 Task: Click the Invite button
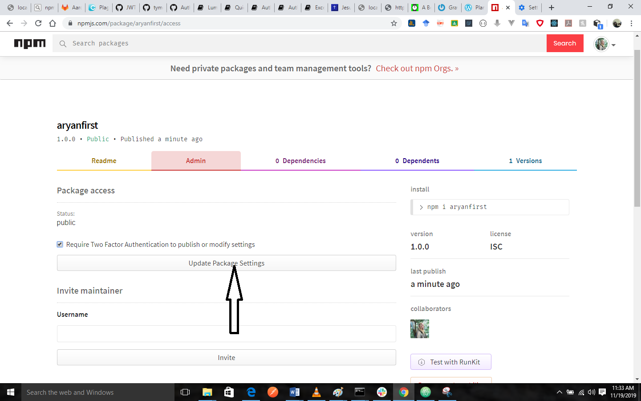point(227,357)
